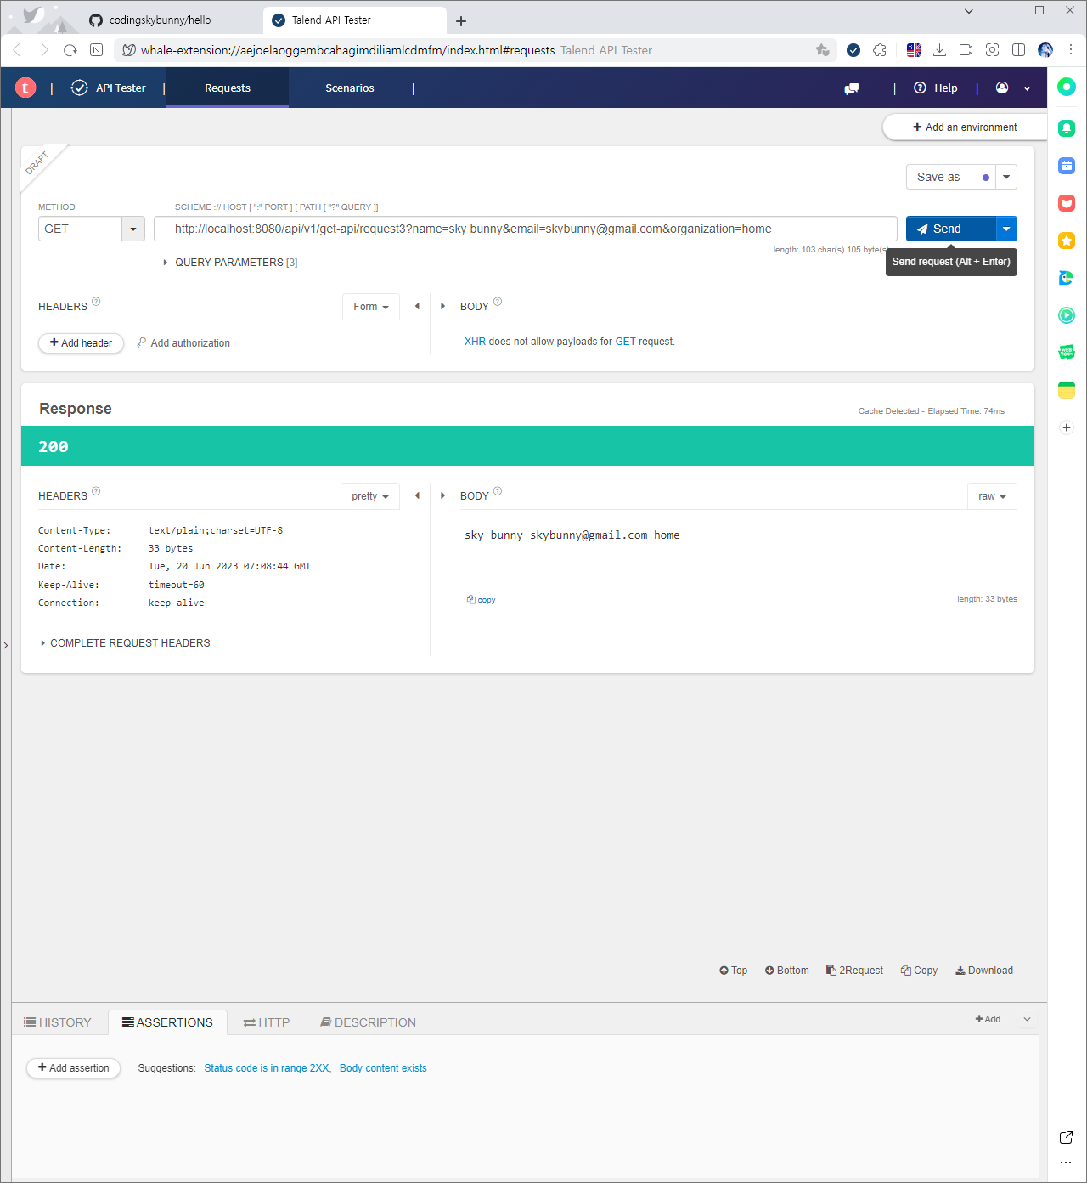Click Add an environment button
Viewport: 1087px width, 1183px height.
click(x=965, y=127)
